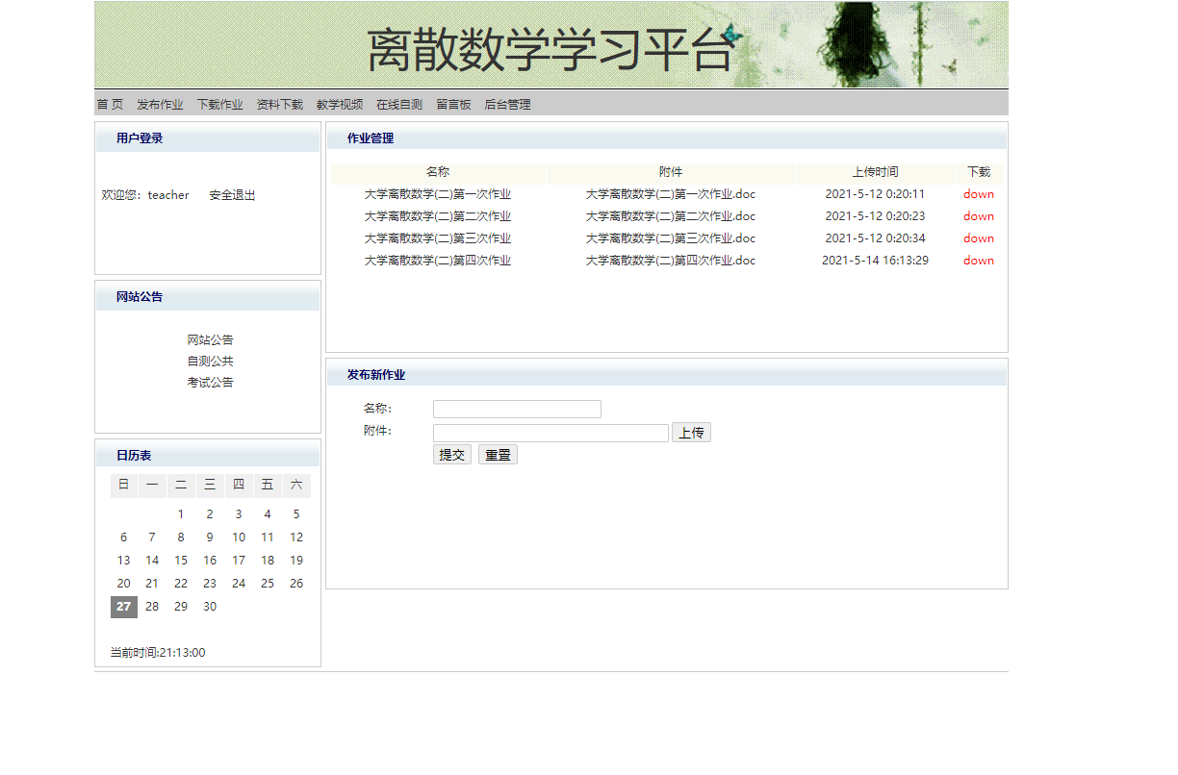Open the 留言板 message board
Image resolution: width=1178 pixels, height=775 pixels.
click(452, 104)
